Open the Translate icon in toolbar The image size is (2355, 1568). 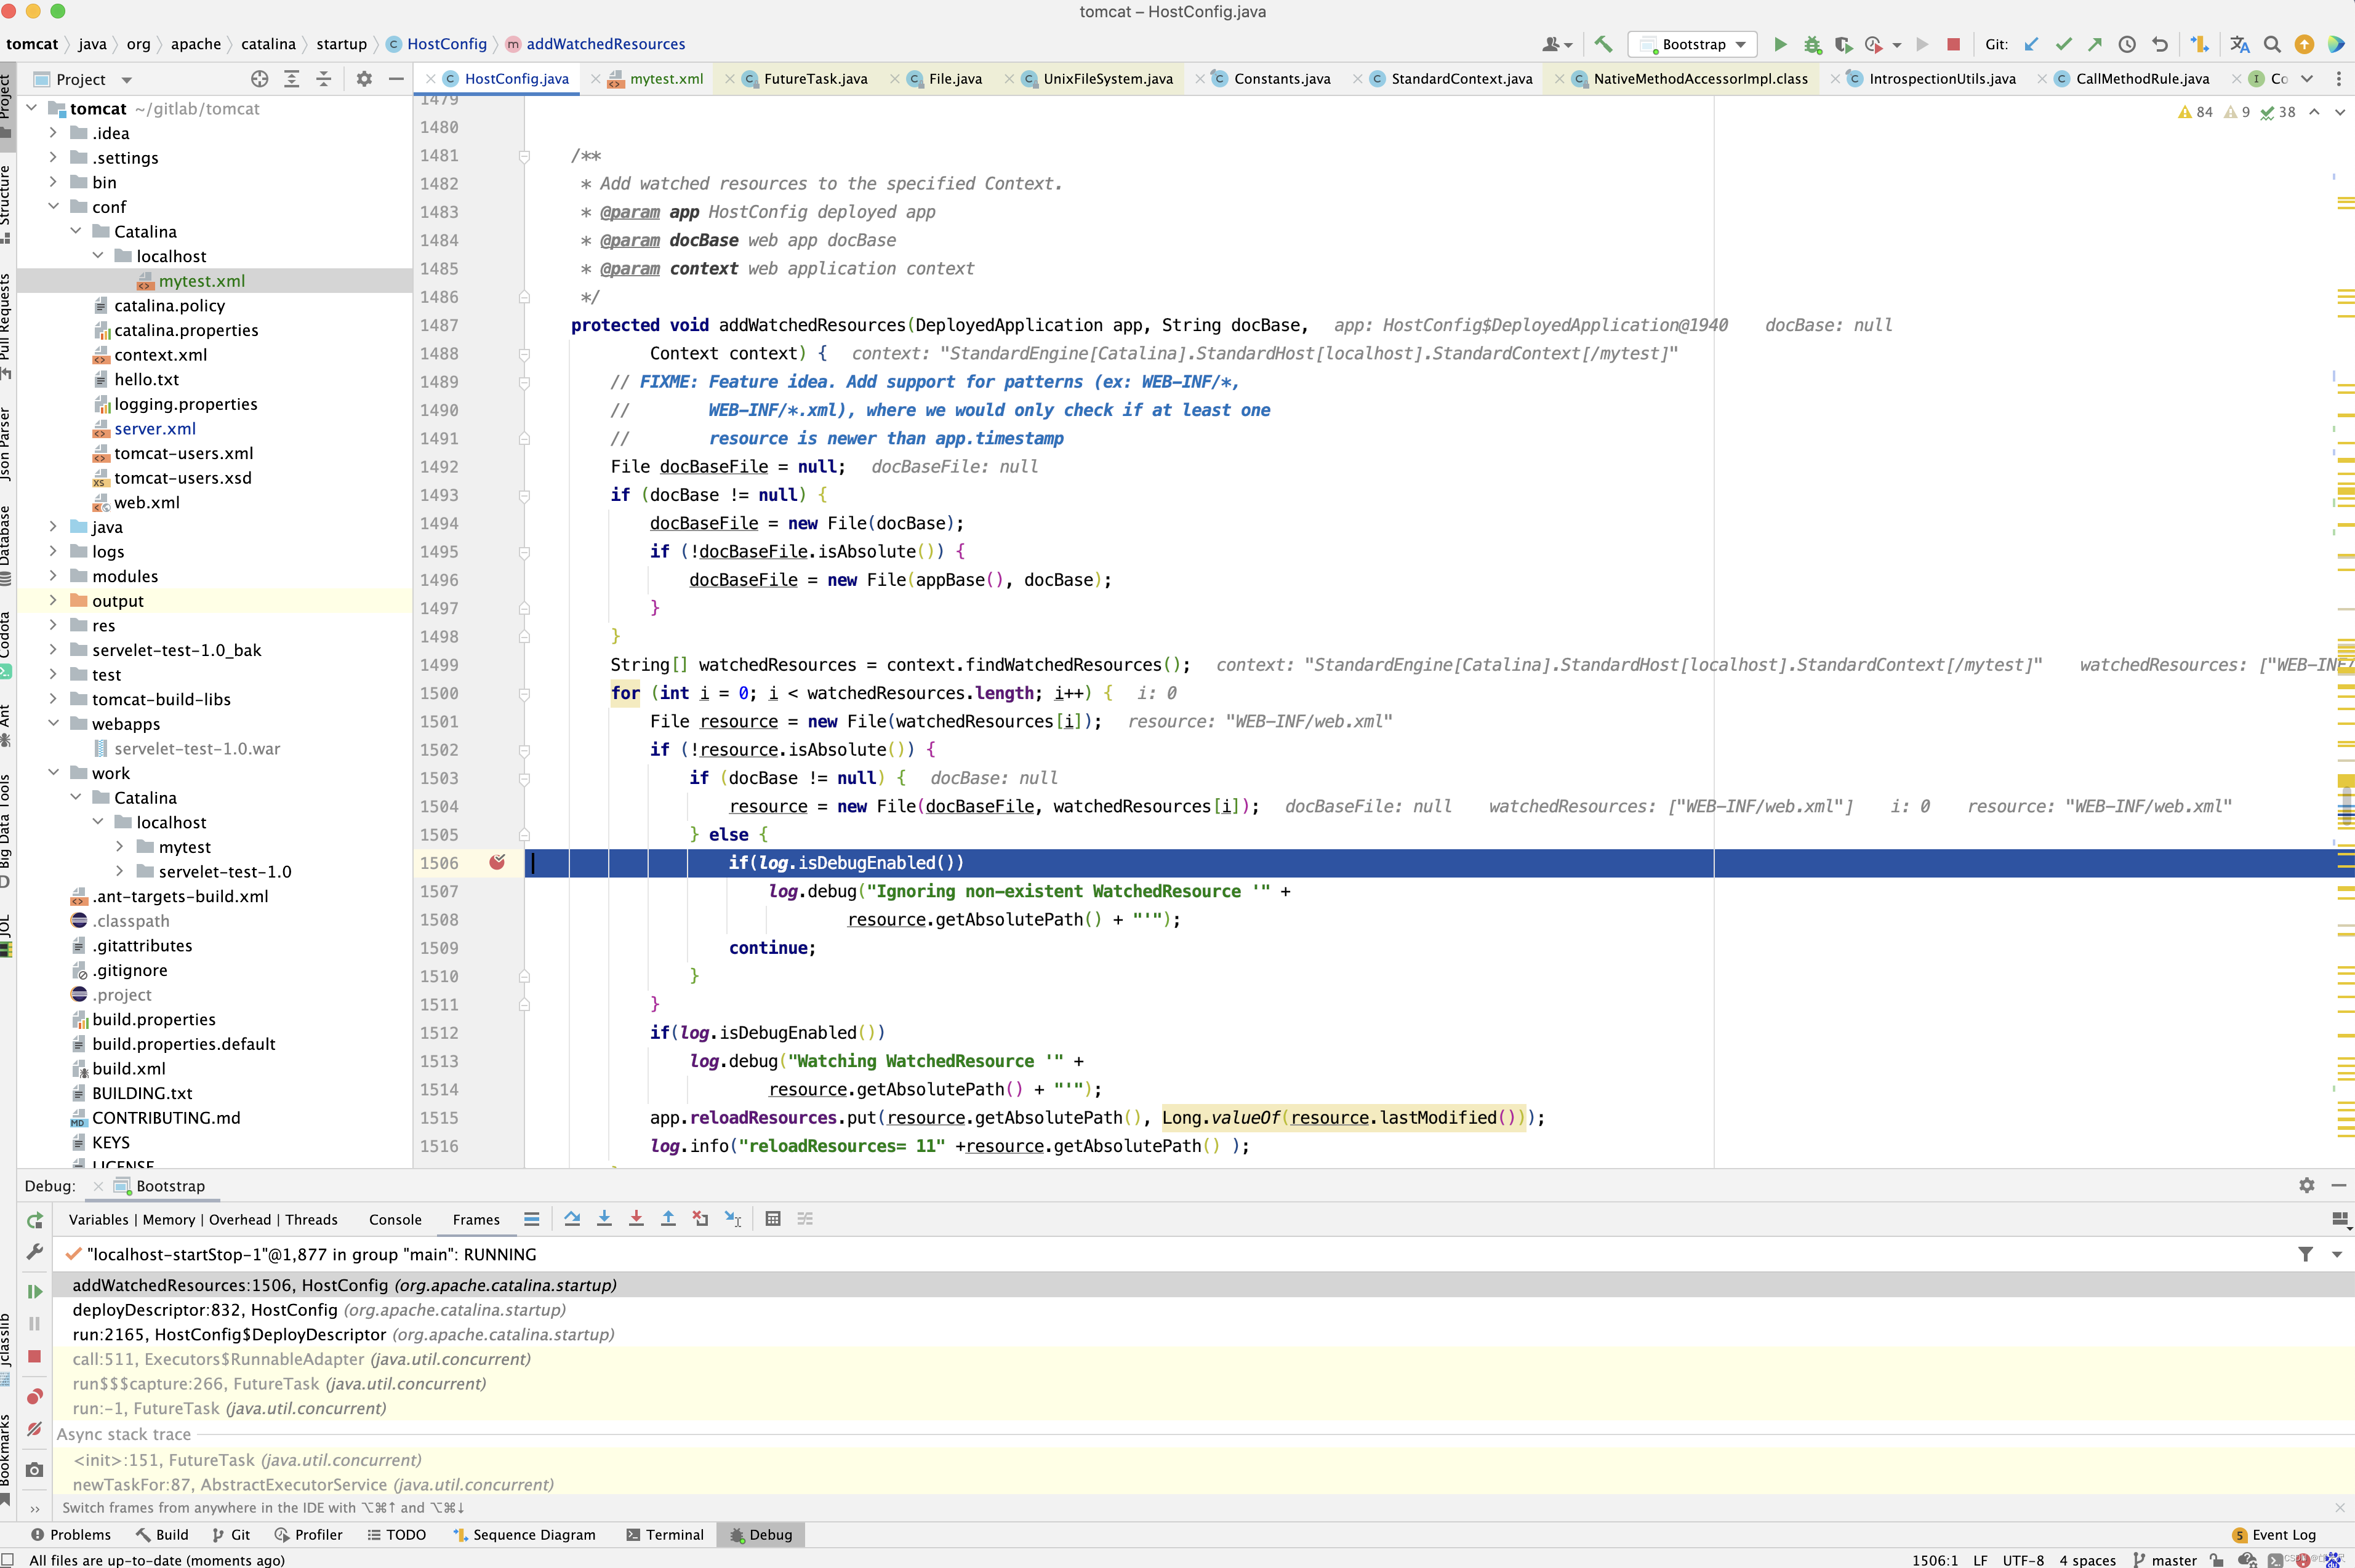click(2239, 44)
